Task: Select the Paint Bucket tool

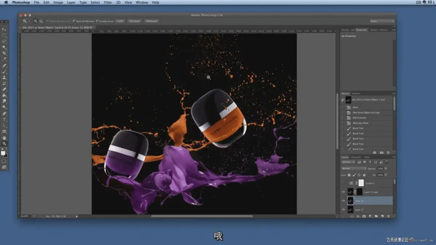Action: (x=4, y=95)
